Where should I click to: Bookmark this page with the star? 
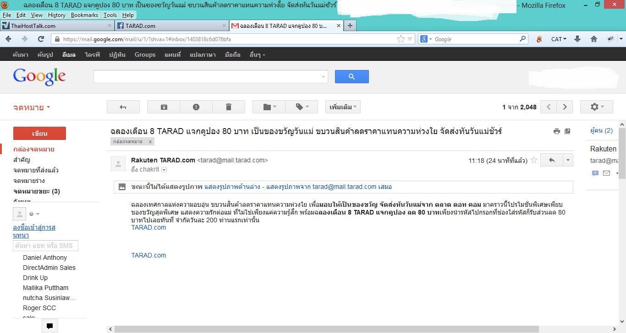coord(401,39)
